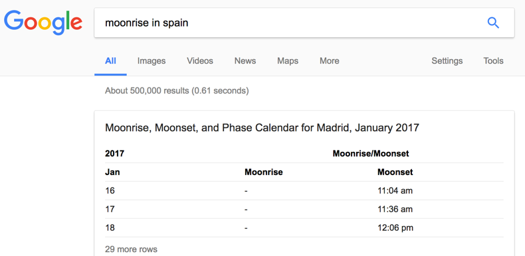Select the 12:06 pm moonset cell
525x256 pixels.
coord(395,228)
